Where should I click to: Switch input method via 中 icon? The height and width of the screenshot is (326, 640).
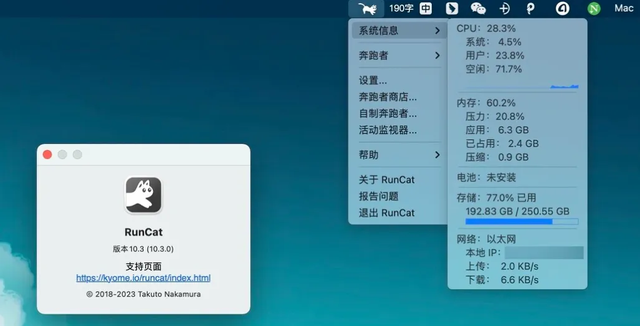point(426,9)
